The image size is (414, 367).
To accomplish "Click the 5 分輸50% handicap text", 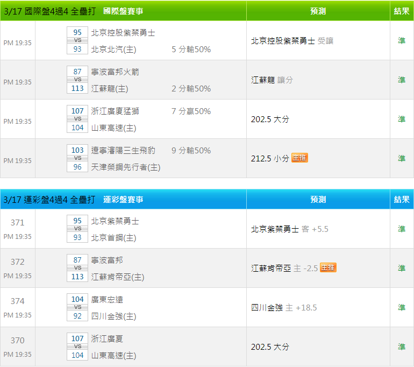I will coord(191,50).
